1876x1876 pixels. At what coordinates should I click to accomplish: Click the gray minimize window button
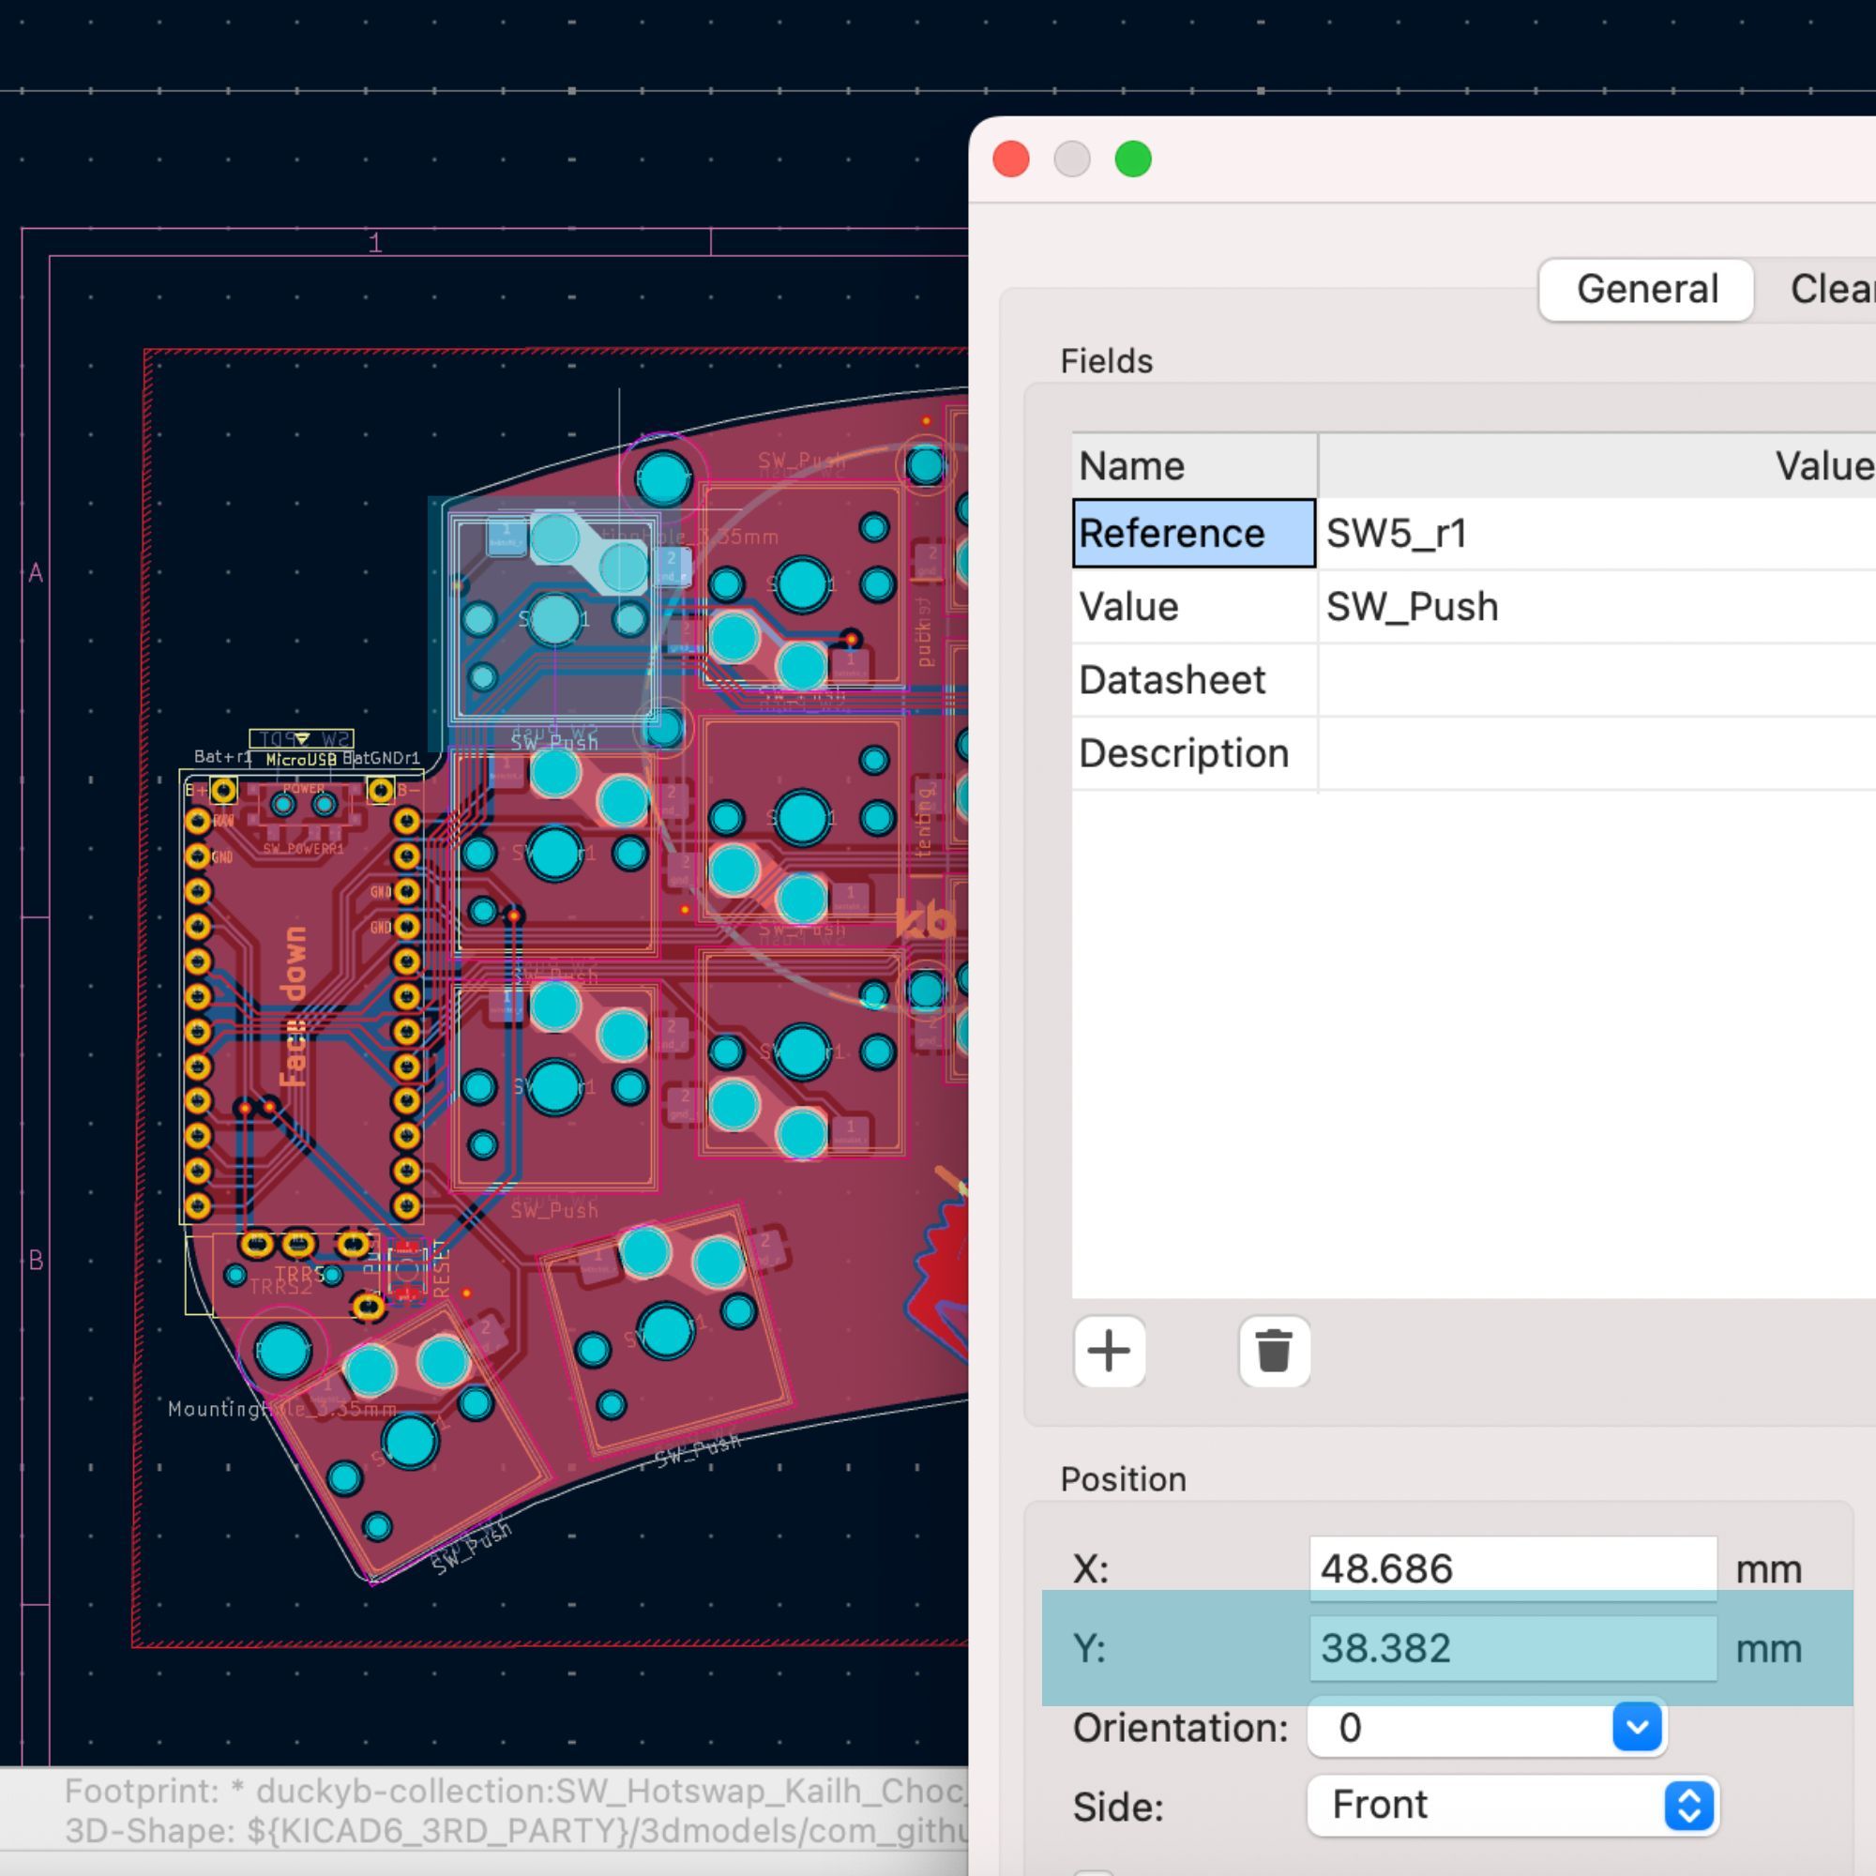[1072, 159]
